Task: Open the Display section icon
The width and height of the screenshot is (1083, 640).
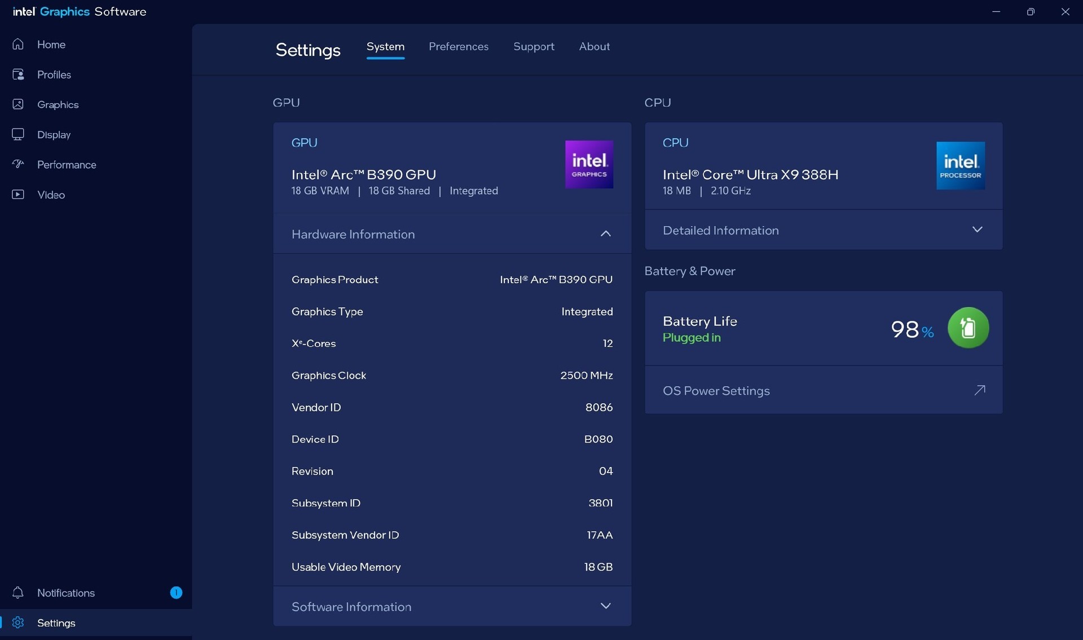Action: [x=18, y=134]
